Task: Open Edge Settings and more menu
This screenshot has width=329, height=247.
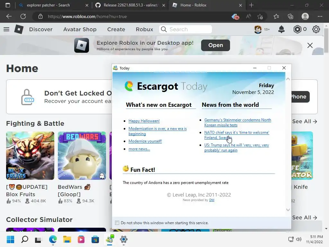Action: [x=320, y=16]
